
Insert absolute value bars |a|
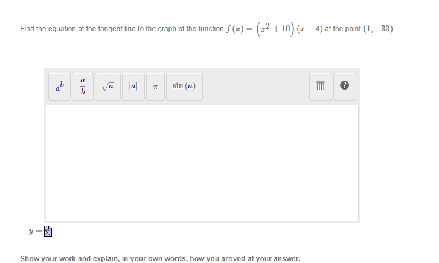(133, 87)
